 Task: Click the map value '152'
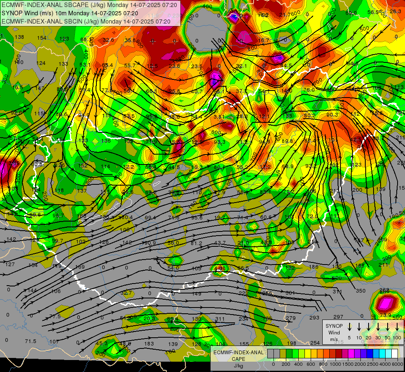[83, 166]
